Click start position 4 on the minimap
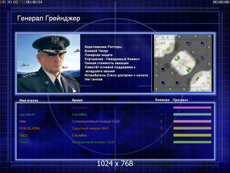The image size is (230, 173). point(188,43)
